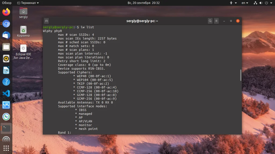The height and width of the screenshot is (154, 275).
Task: Open the Files manager from dock
Action: click(6, 47)
